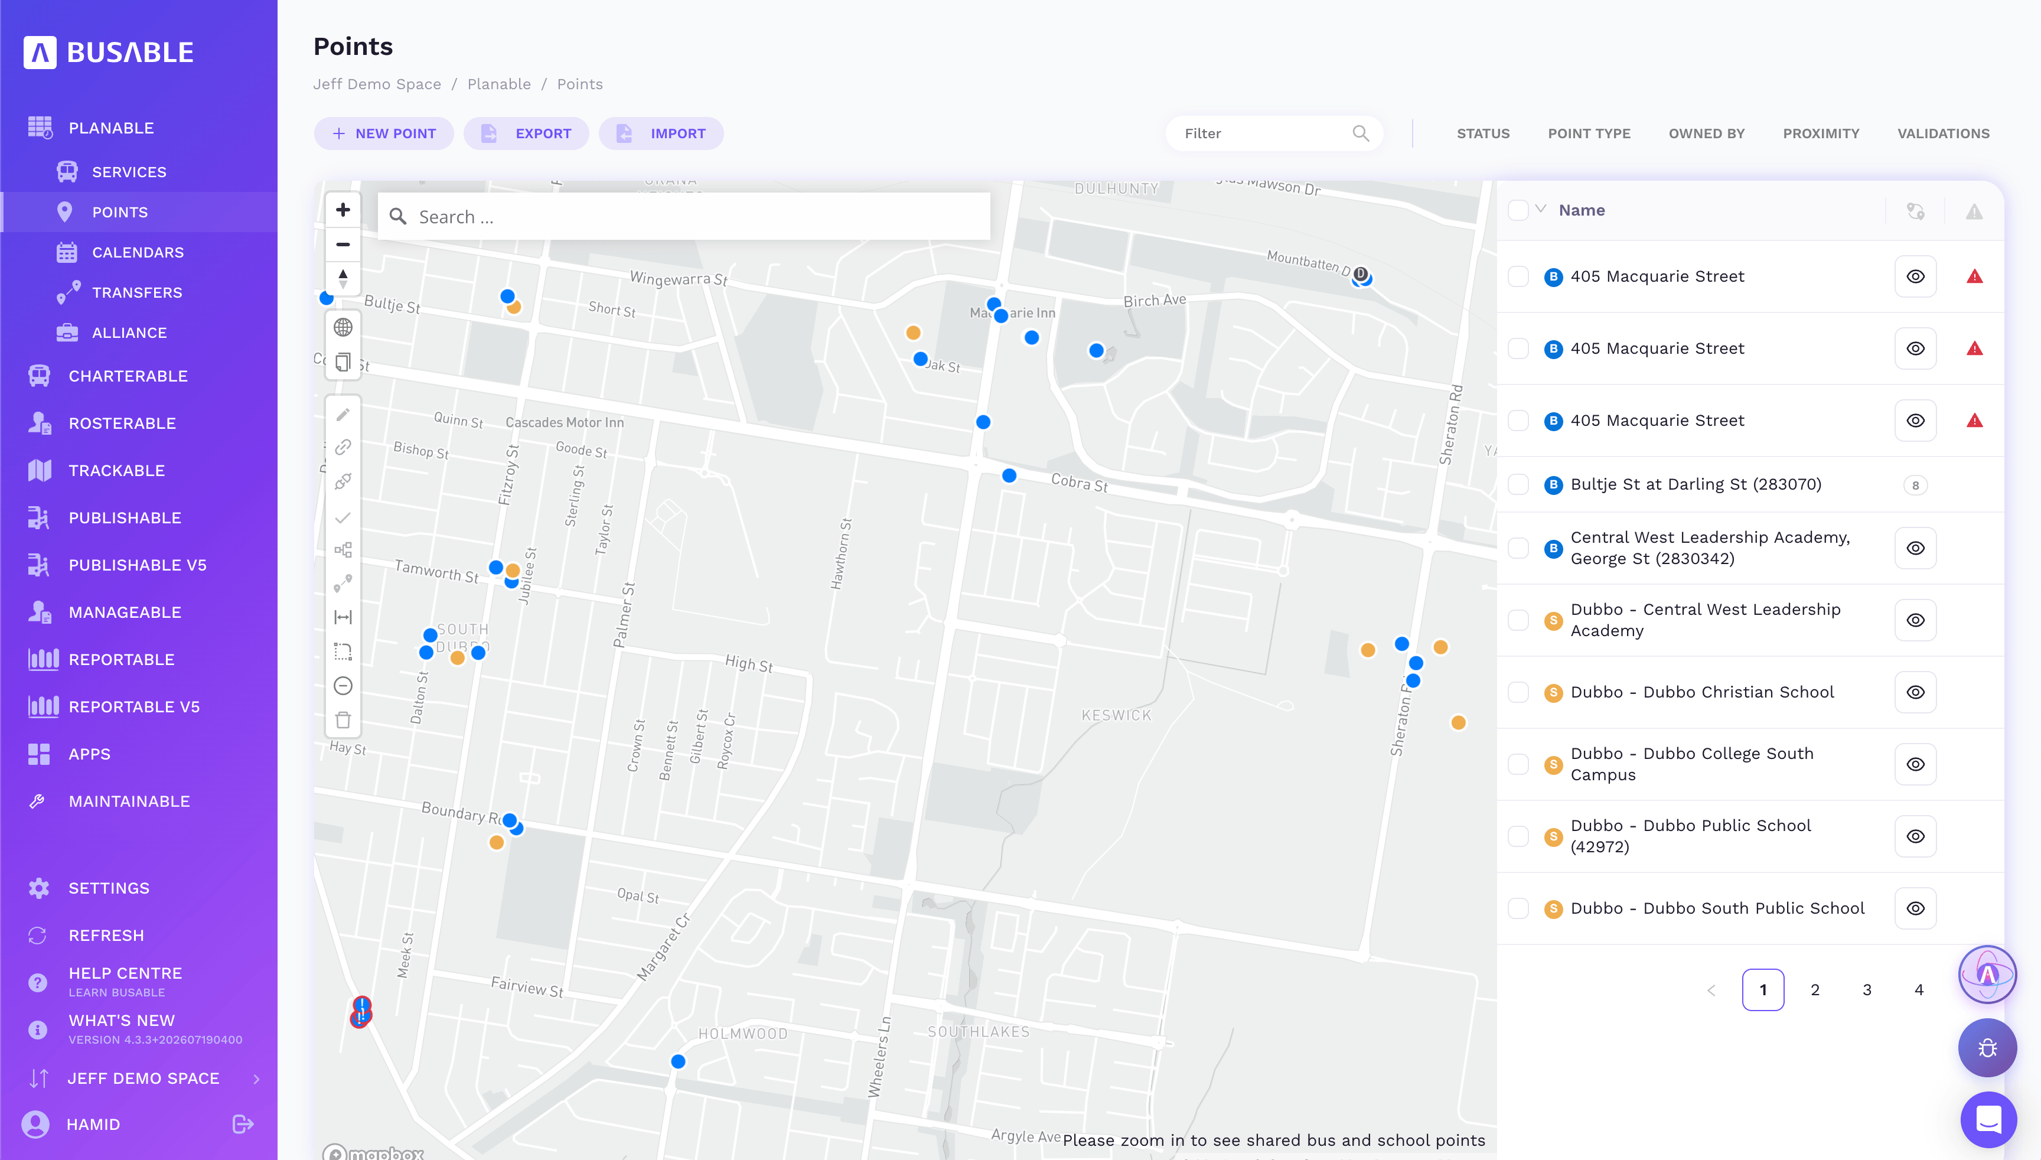
Task: Click the trash delete tool
Action: click(x=343, y=720)
